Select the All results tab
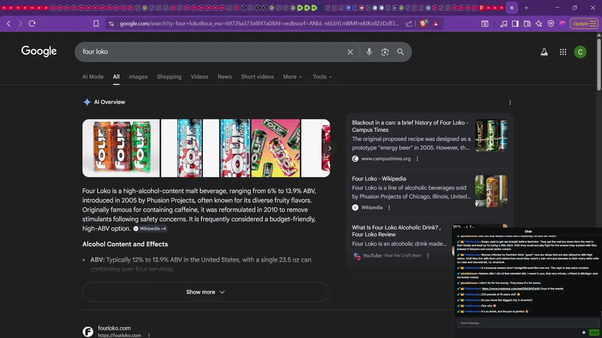Image resolution: width=602 pixels, height=338 pixels. tap(116, 77)
